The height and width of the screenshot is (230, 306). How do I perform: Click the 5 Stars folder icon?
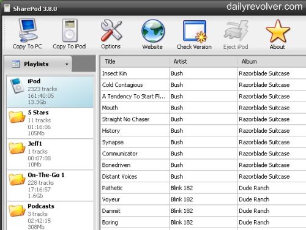coord(17,117)
